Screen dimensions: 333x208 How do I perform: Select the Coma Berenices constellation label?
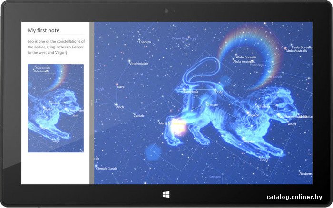click(x=184, y=38)
